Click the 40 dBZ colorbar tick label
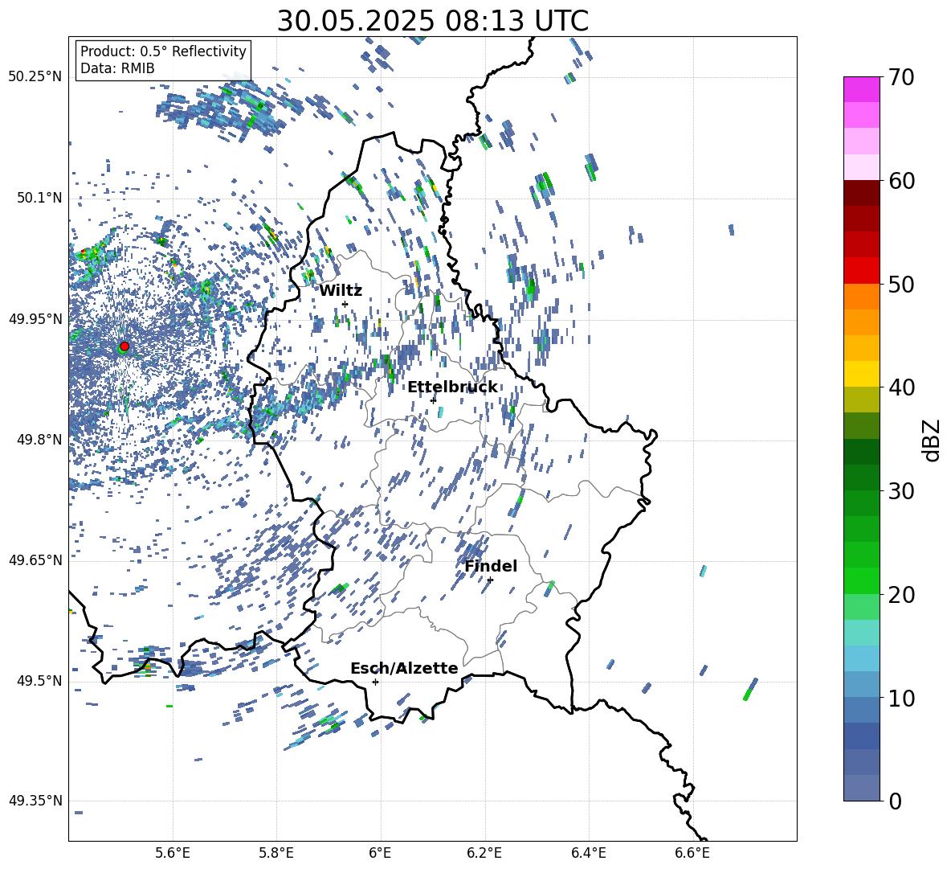This screenshot has width=951, height=869. (901, 387)
